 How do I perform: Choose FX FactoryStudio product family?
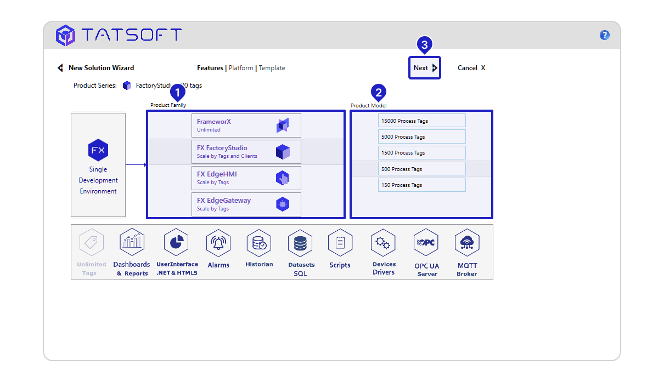pos(246,152)
